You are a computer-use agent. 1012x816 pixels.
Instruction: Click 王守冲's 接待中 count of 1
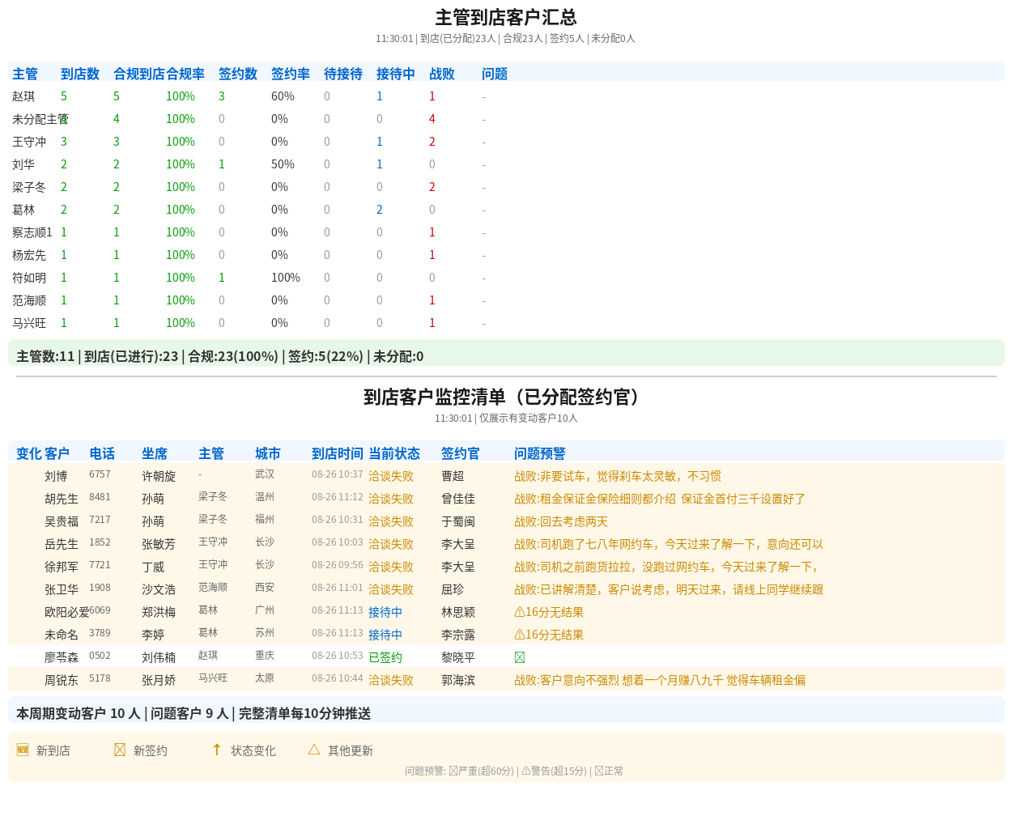tap(380, 142)
